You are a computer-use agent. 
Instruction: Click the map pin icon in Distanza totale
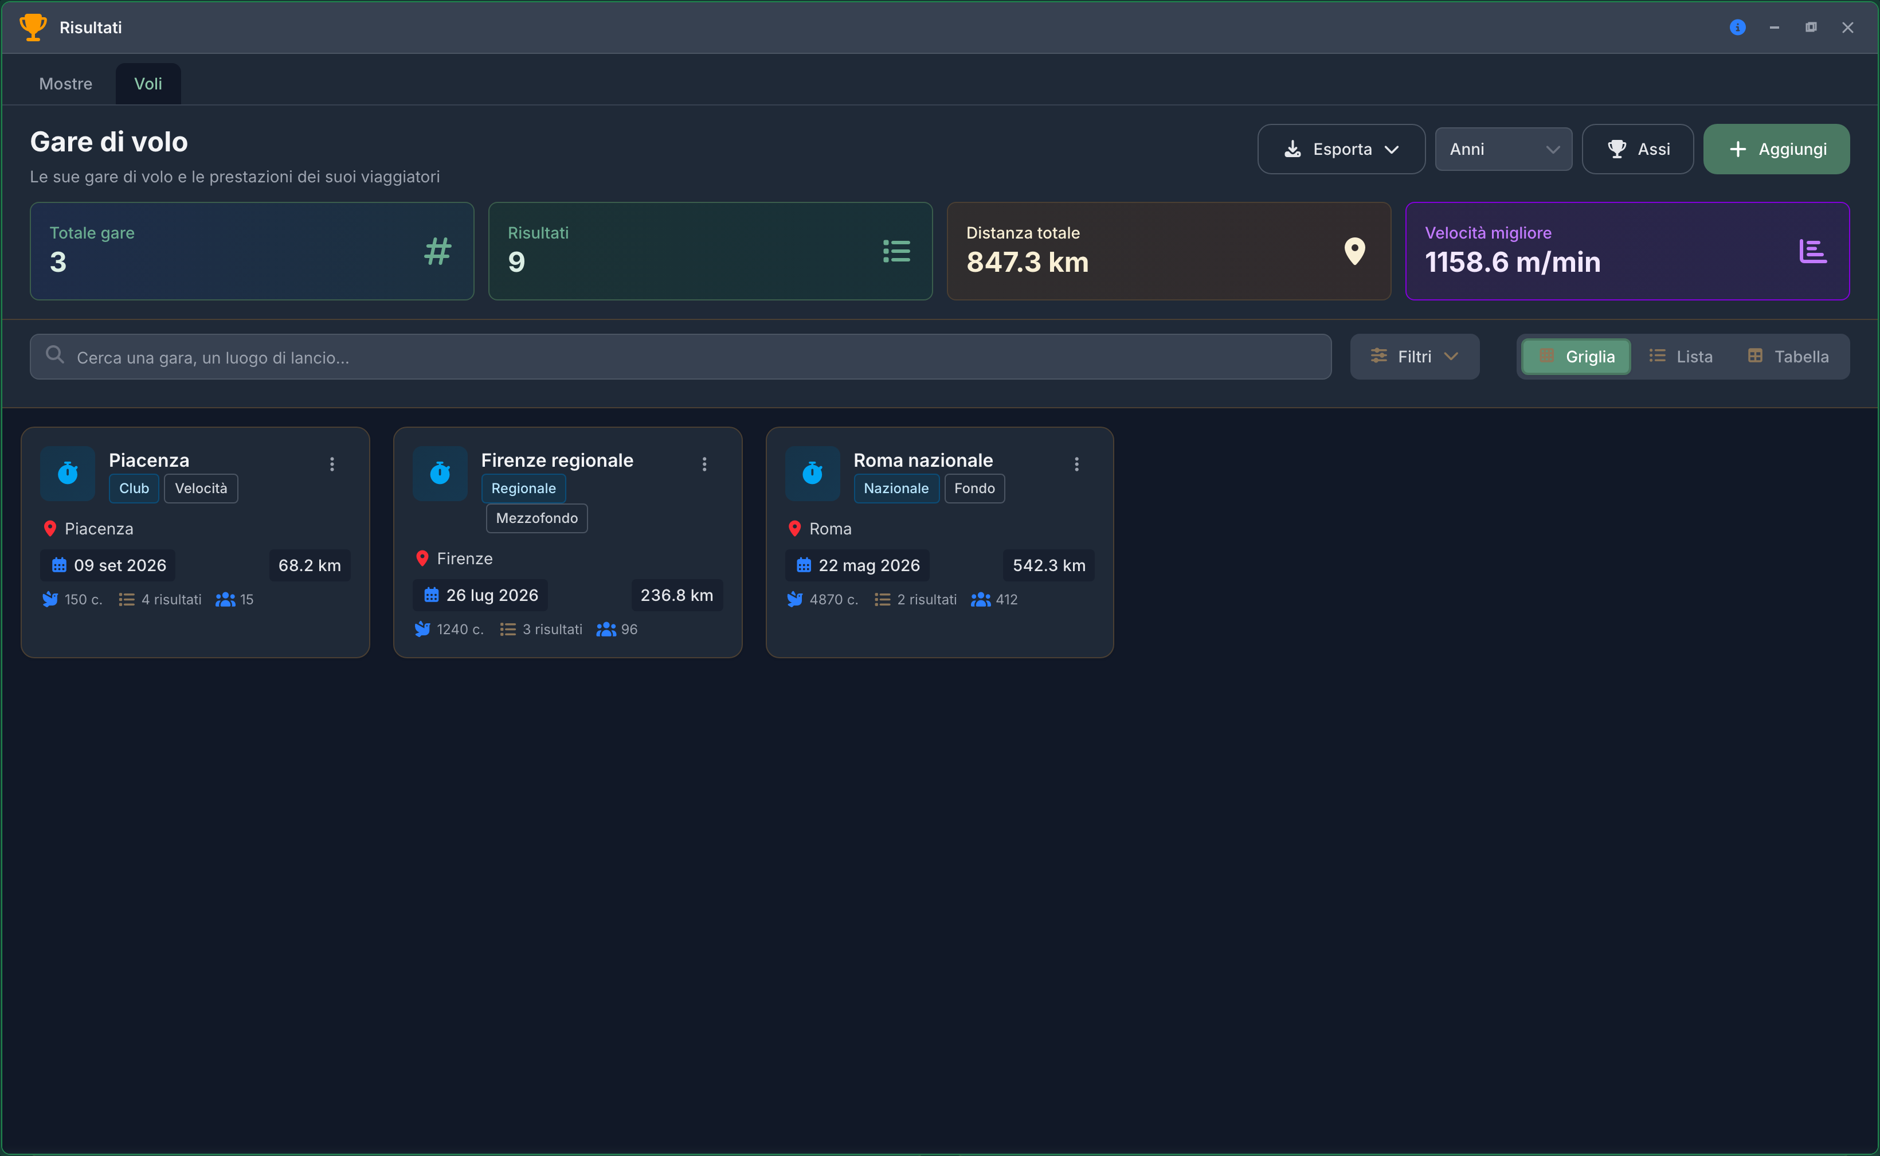pyautogui.click(x=1354, y=251)
